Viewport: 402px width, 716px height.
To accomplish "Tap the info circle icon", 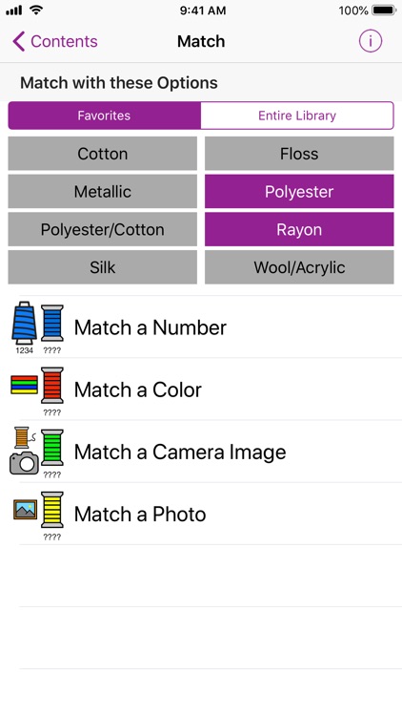I will click(371, 41).
